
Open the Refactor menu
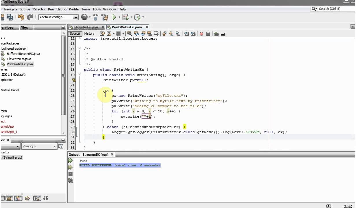click(39, 9)
